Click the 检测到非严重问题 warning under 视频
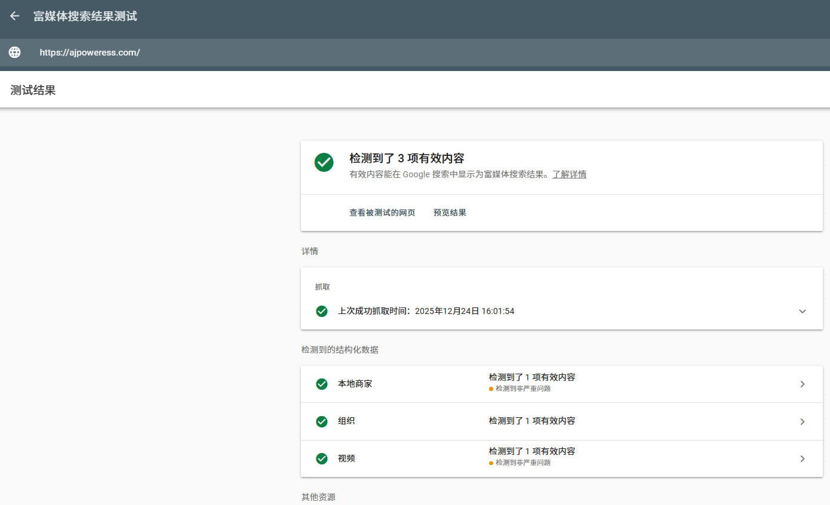Image resolution: width=830 pixels, height=505 pixels. tap(522, 463)
